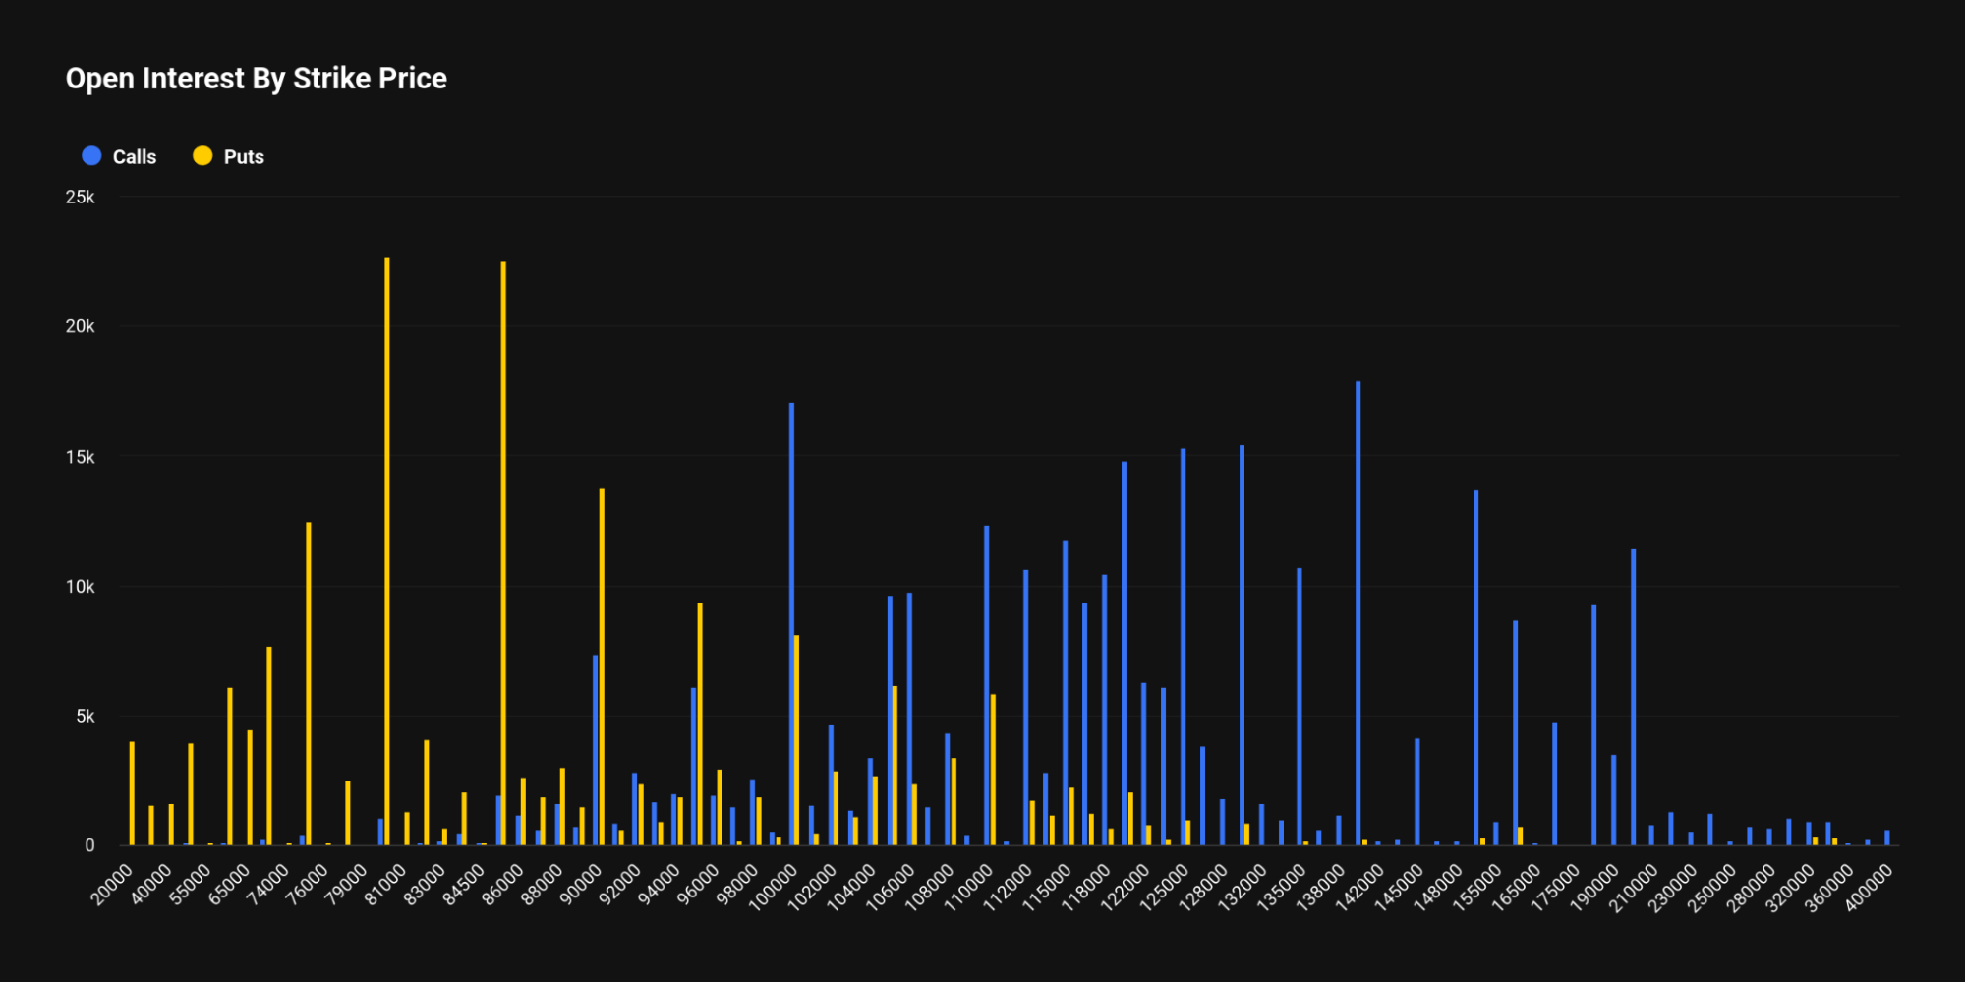Click the yellow Puts legend marker
The height and width of the screenshot is (983, 1965).
pyautogui.click(x=202, y=155)
